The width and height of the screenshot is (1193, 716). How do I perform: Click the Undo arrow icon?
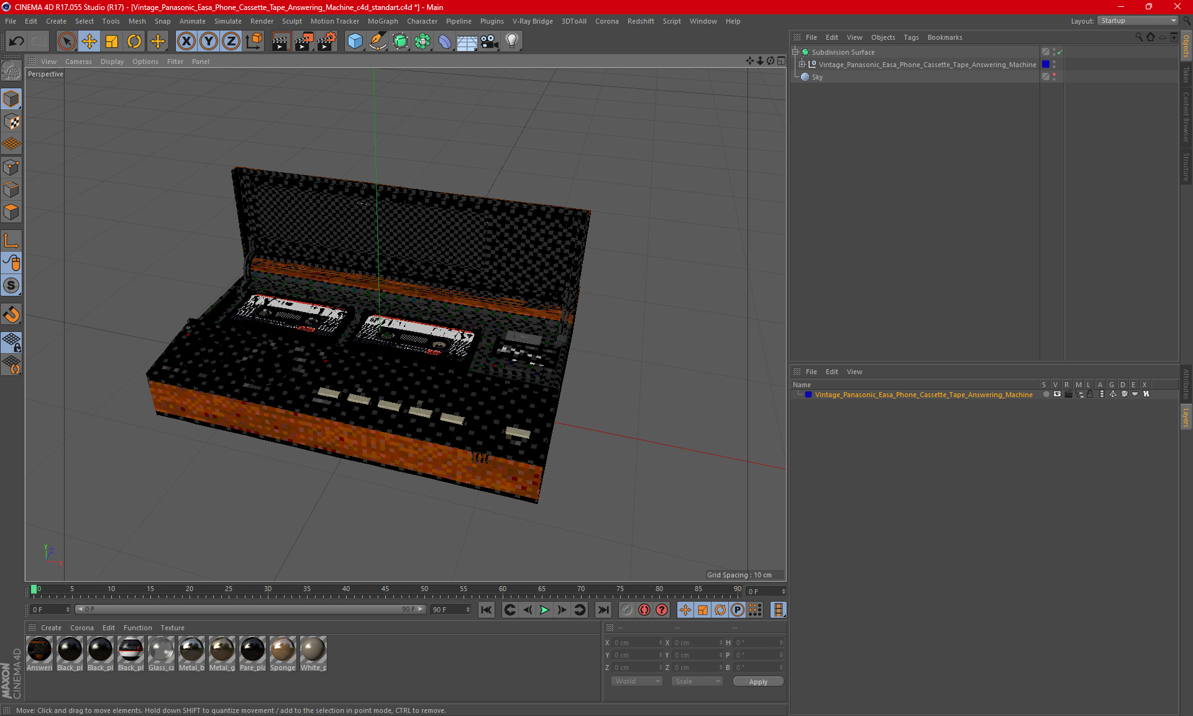pyautogui.click(x=17, y=42)
